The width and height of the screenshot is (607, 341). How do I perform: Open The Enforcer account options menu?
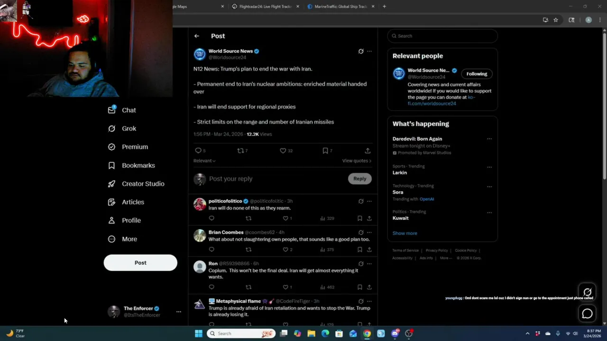[178, 312]
